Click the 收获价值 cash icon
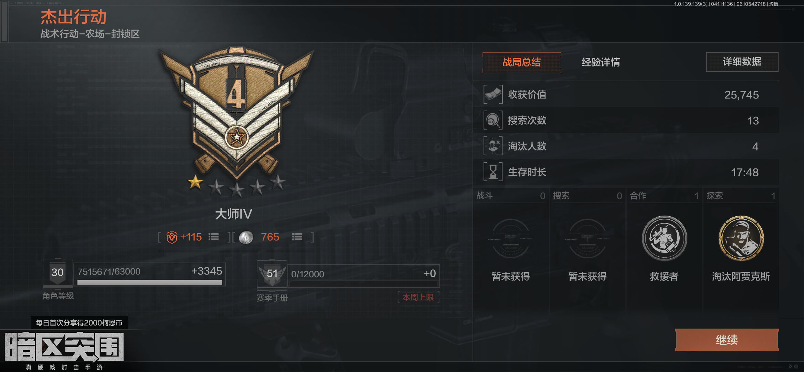Screen dimensions: 804x372 [x=493, y=94]
